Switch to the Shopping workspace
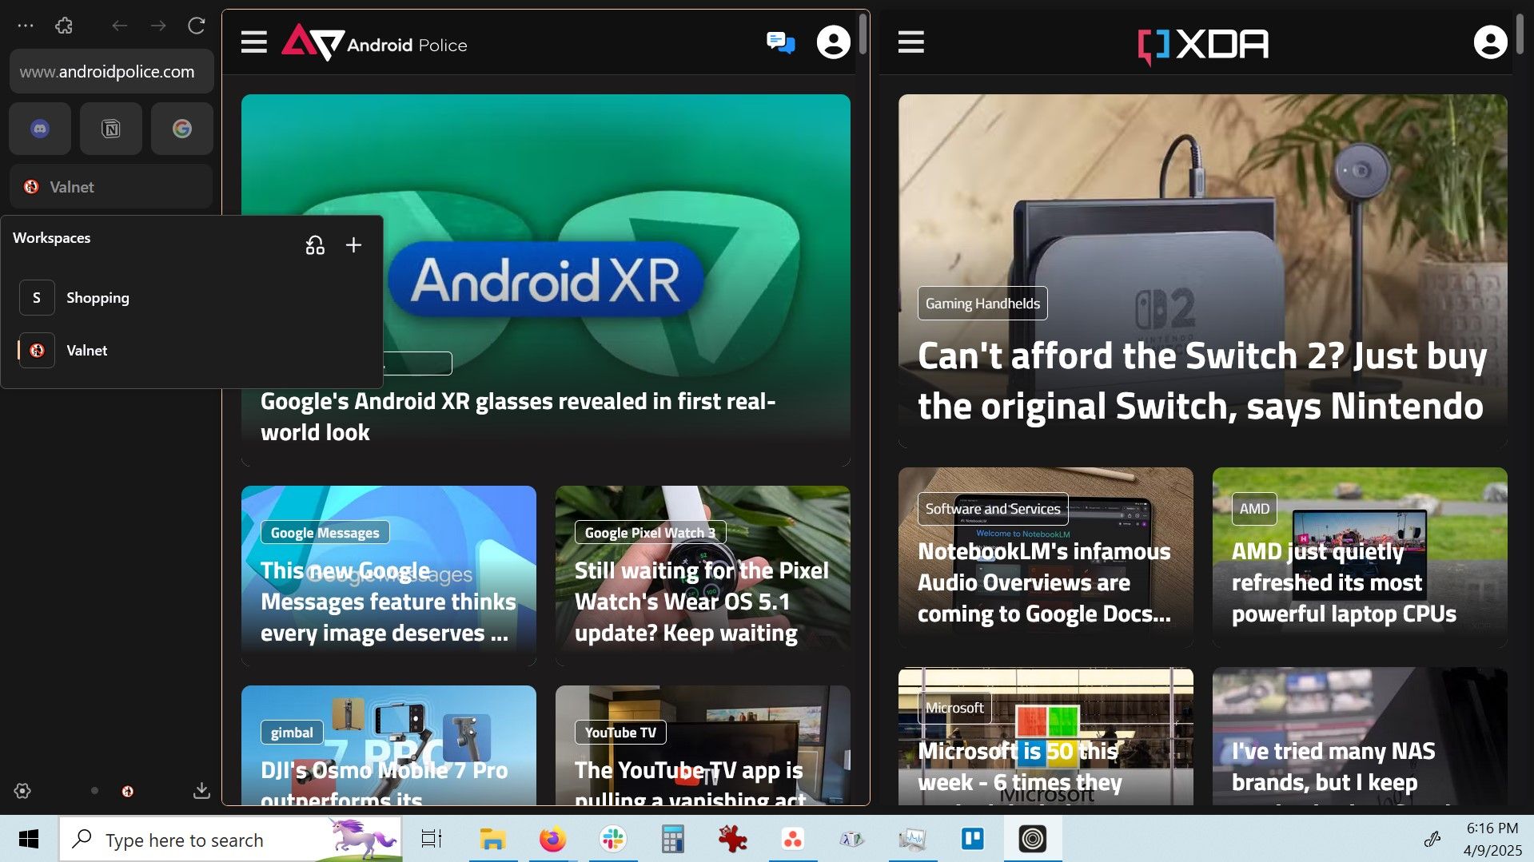Image resolution: width=1534 pixels, height=862 pixels. 192,298
